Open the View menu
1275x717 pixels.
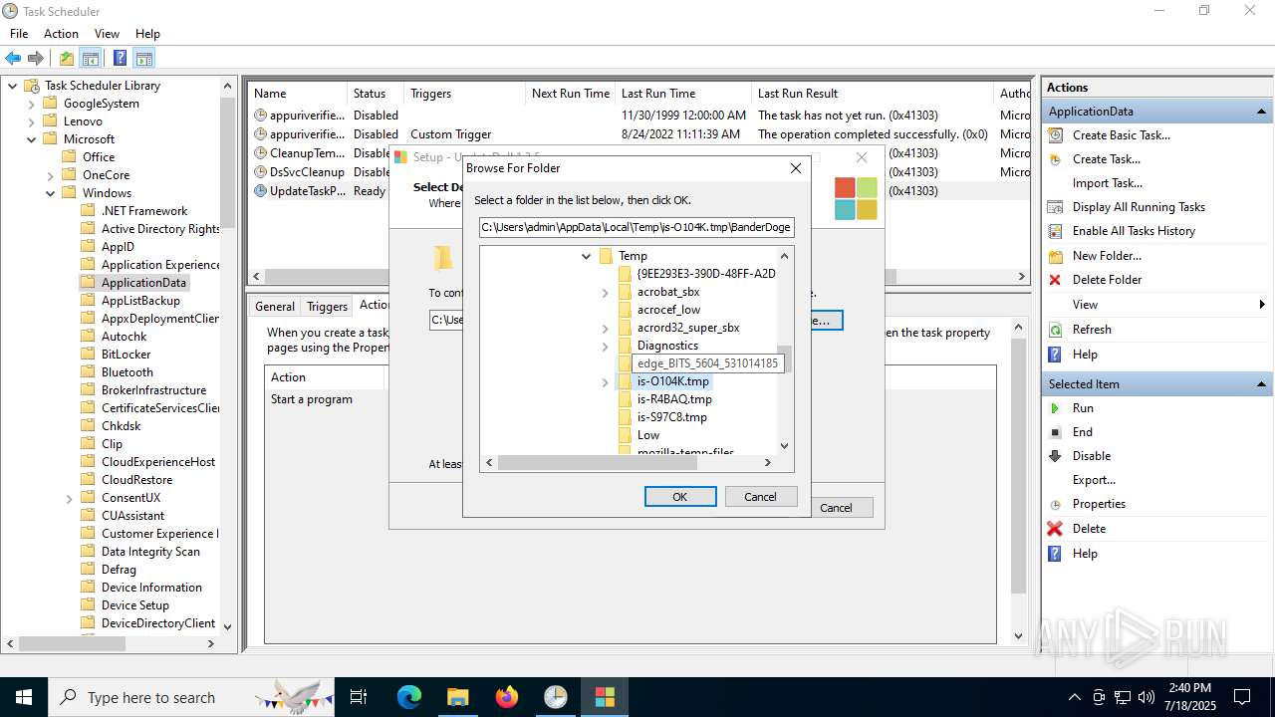point(107,34)
